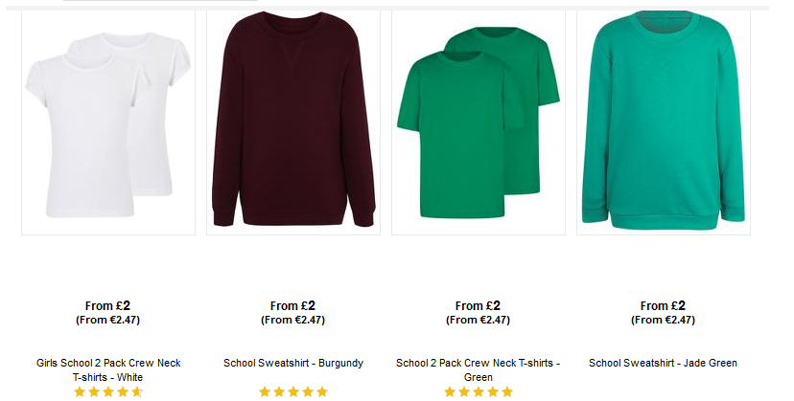The height and width of the screenshot is (401, 794).
Task: Click From £2 price under green T-shirts
Action: click(478, 306)
